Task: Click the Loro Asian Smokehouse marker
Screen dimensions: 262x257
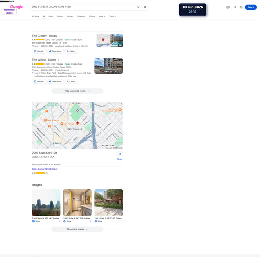Action: [120, 110]
